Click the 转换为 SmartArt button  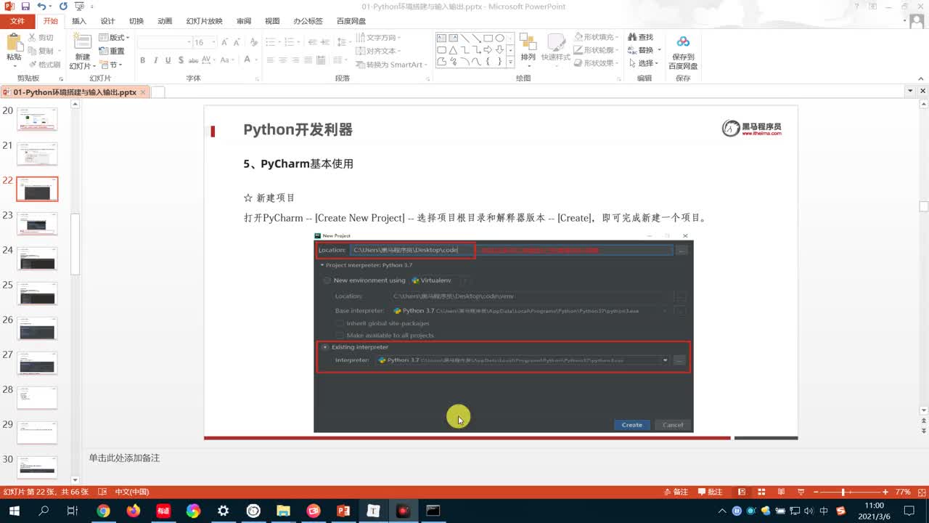[390, 65]
